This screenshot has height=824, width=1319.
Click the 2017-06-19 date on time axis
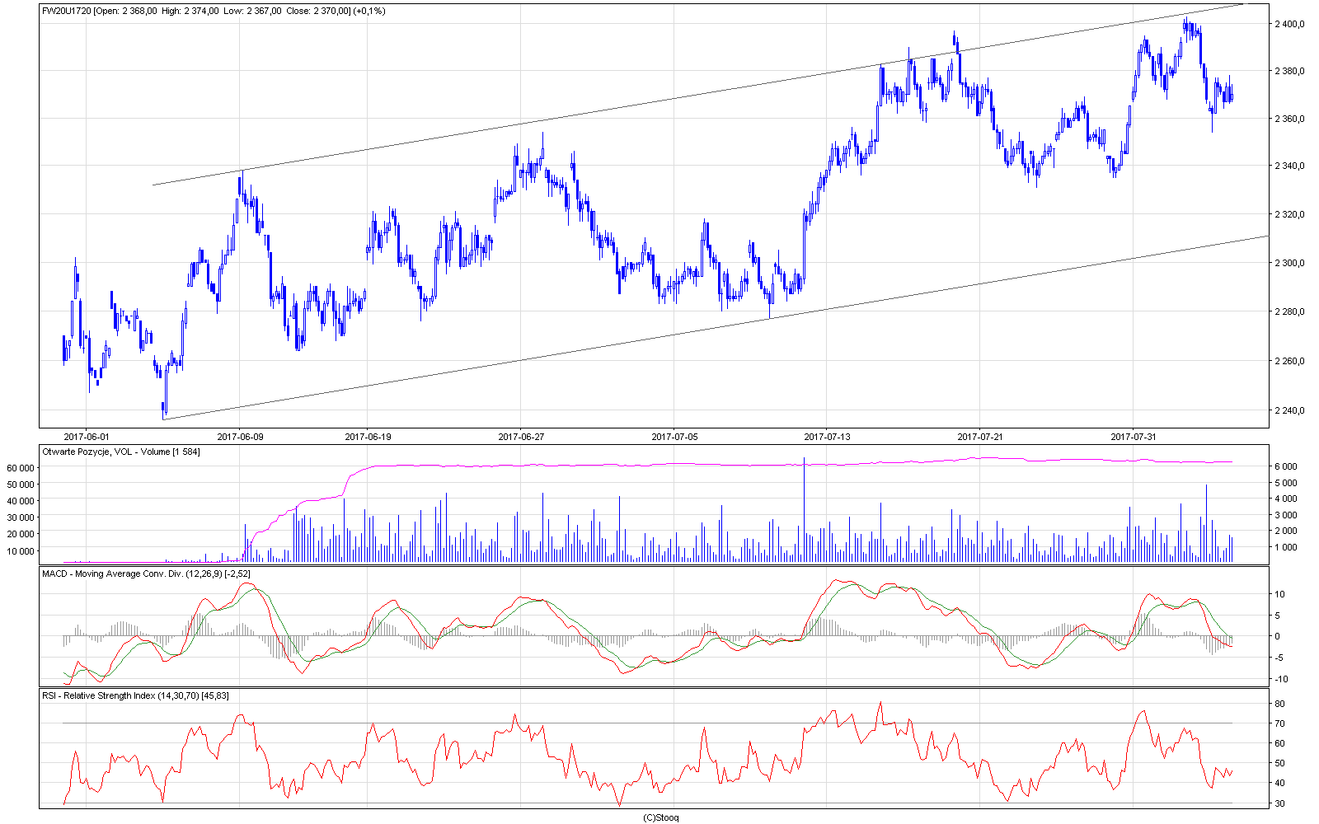pos(368,437)
